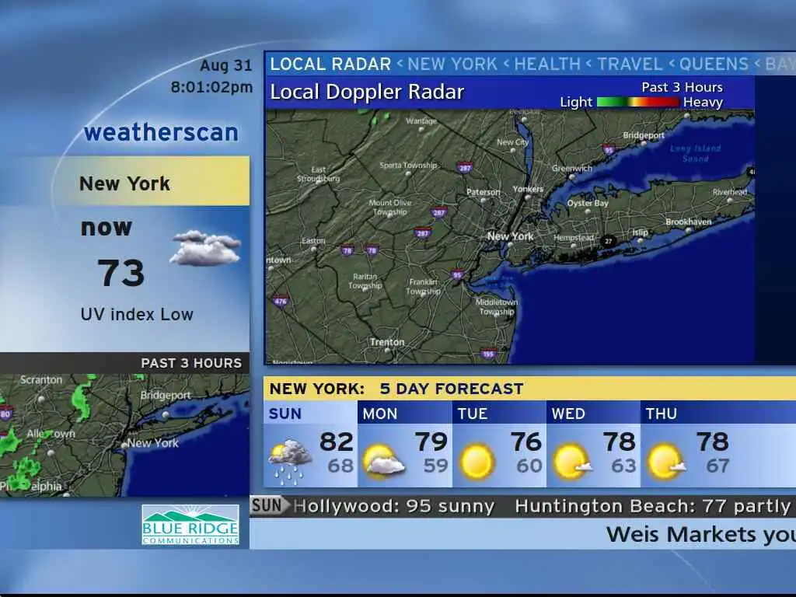Image resolution: width=796 pixels, height=597 pixels.
Task: Click the Yonkers map label
Action: tap(528, 189)
